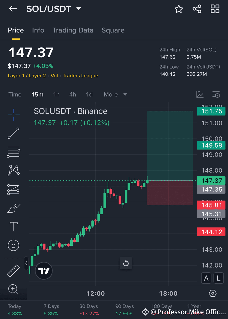This screenshot has height=319, width=228.
Task: Expand the More intervals dropdown
Action: click(x=115, y=94)
